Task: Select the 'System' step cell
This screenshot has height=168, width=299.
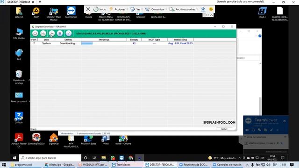Action: point(46,43)
